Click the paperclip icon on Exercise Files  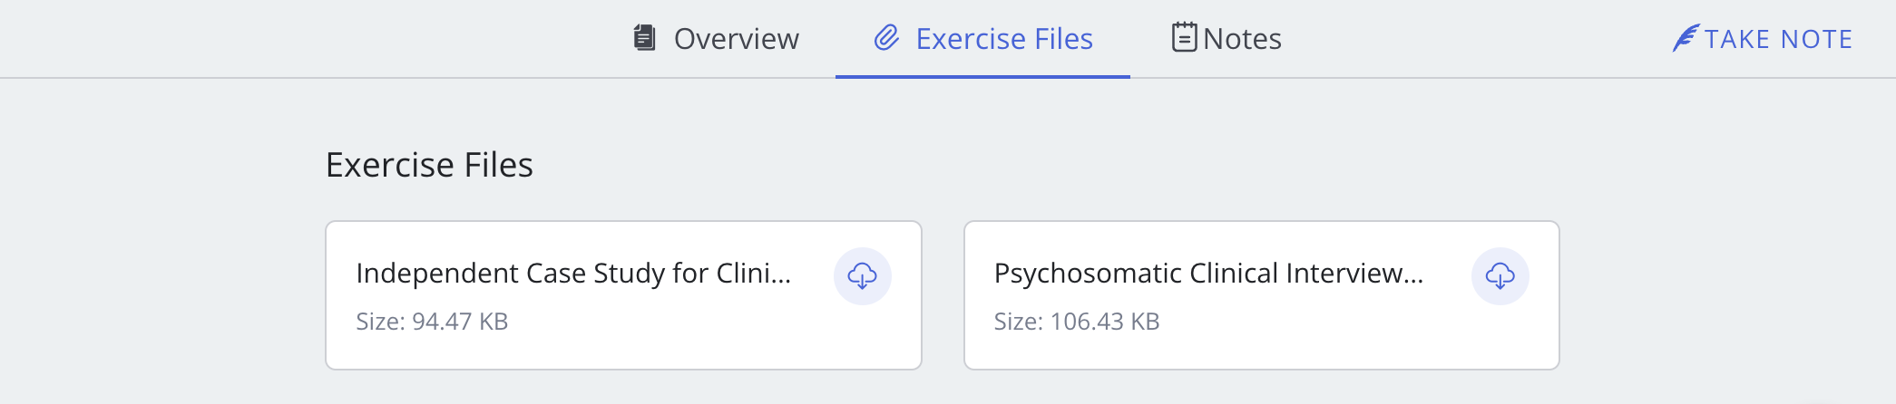click(886, 38)
